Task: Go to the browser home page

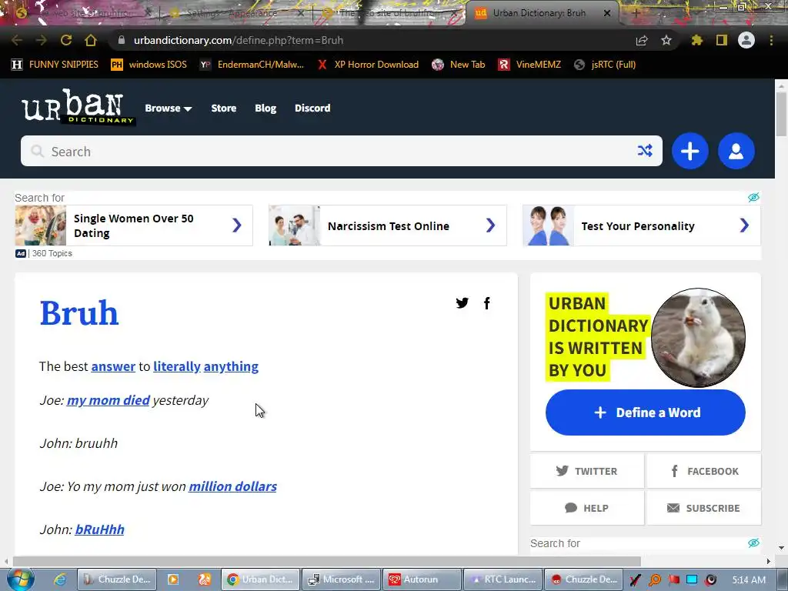Action: [91, 40]
